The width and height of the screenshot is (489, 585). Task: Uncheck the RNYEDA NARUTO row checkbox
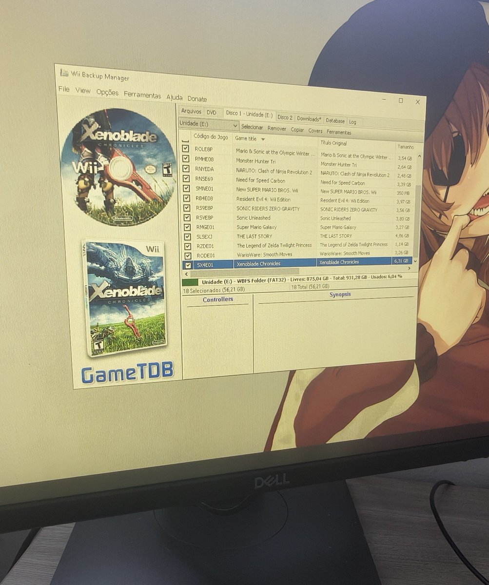tap(186, 169)
